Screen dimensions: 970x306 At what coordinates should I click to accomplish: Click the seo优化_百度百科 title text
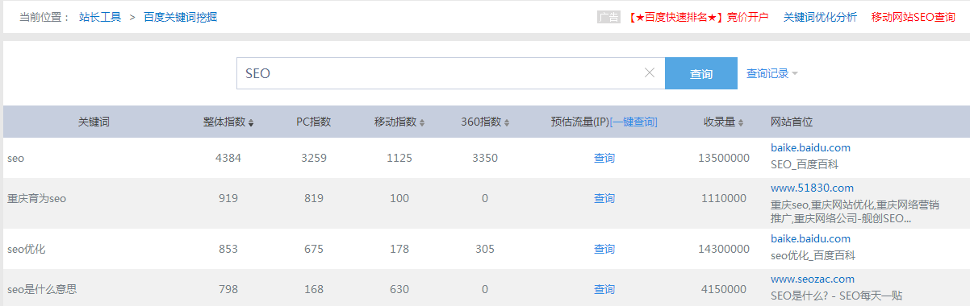(x=813, y=256)
